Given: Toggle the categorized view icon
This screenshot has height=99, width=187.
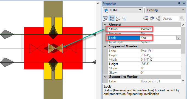Looking at the screenshot, I should click(x=112, y=18).
